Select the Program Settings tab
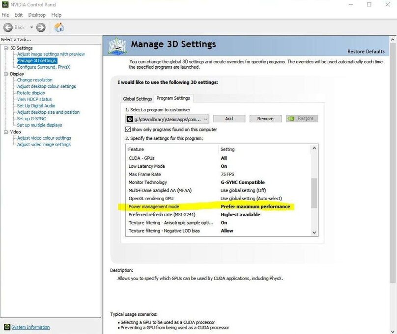 173,98
